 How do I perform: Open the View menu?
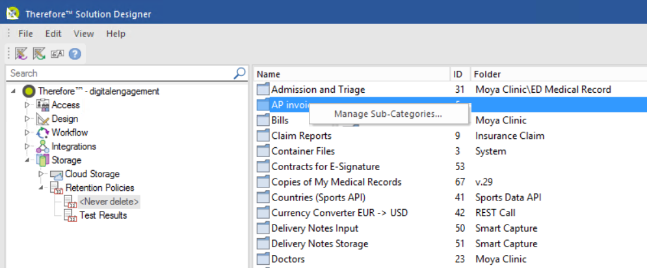[x=84, y=34]
